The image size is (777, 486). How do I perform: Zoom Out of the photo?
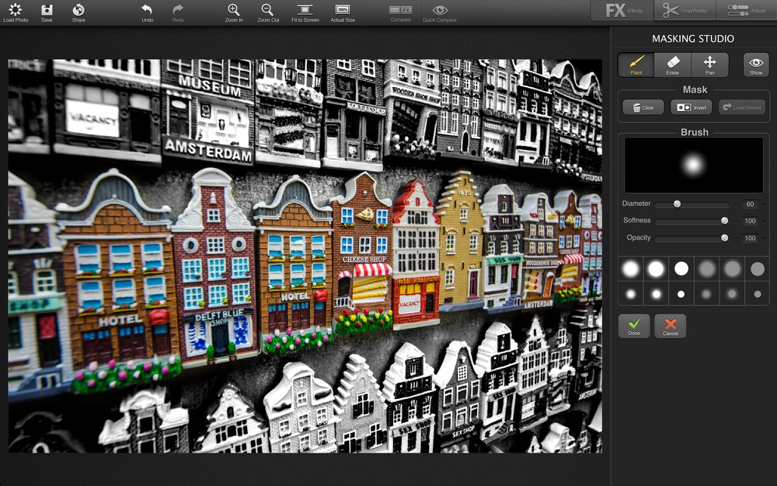point(268,12)
